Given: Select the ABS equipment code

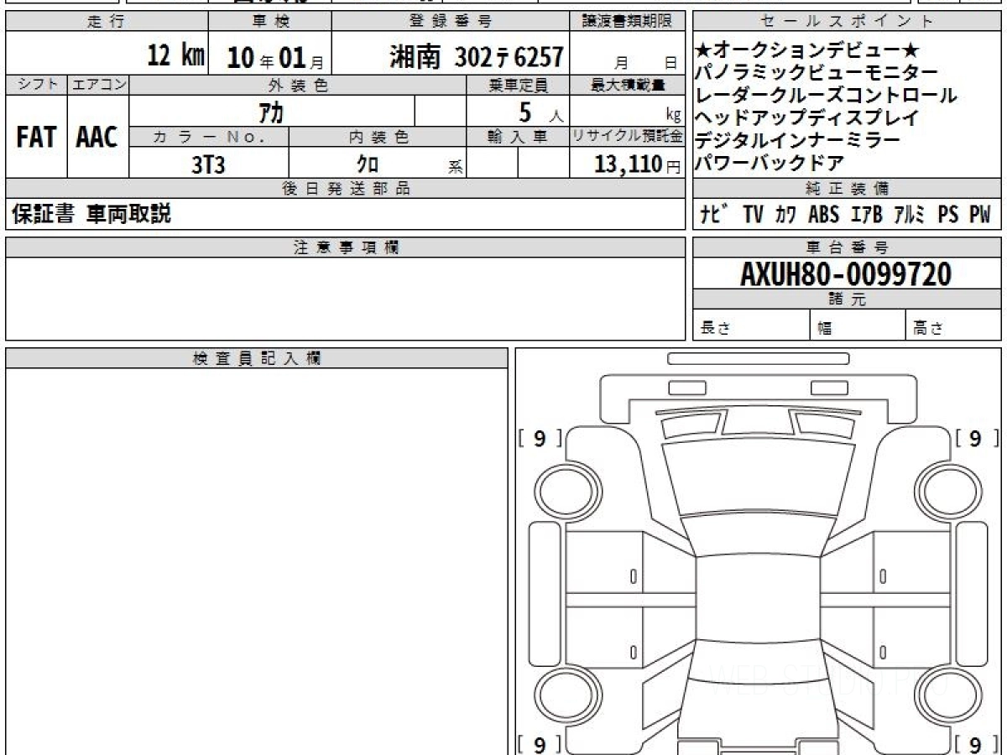Looking at the screenshot, I should pos(823,215).
